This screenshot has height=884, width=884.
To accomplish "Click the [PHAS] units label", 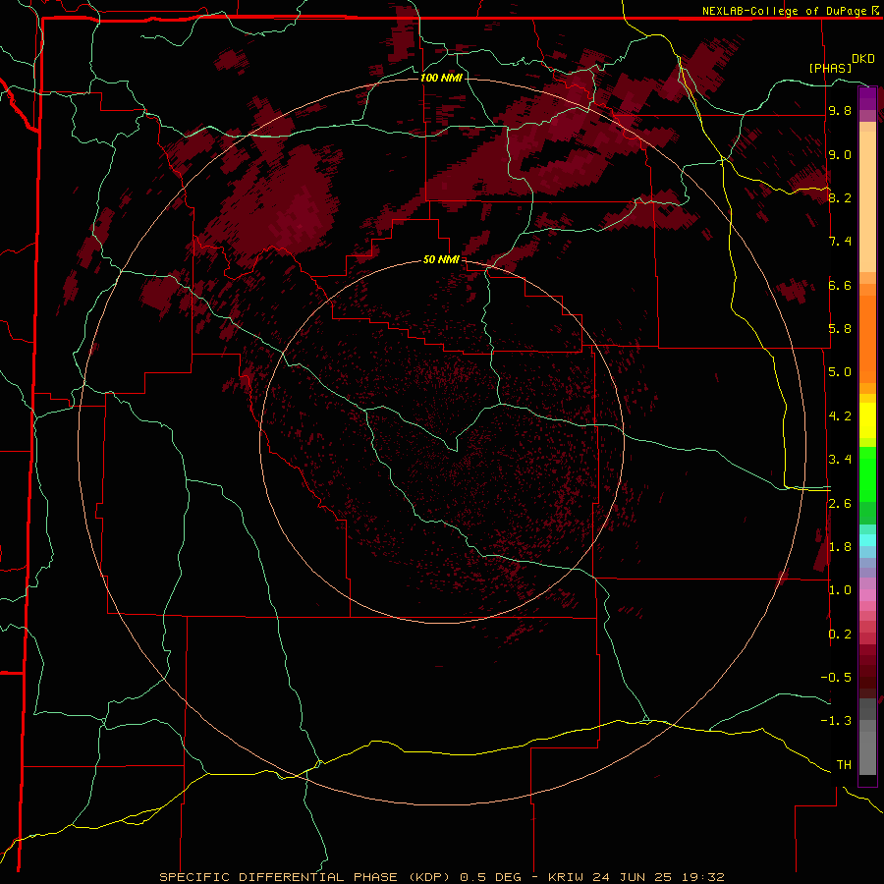I will [830, 68].
